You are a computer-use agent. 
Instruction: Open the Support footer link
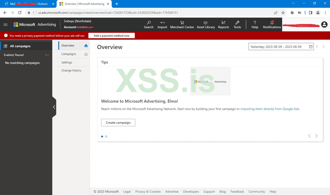pos(209,192)
